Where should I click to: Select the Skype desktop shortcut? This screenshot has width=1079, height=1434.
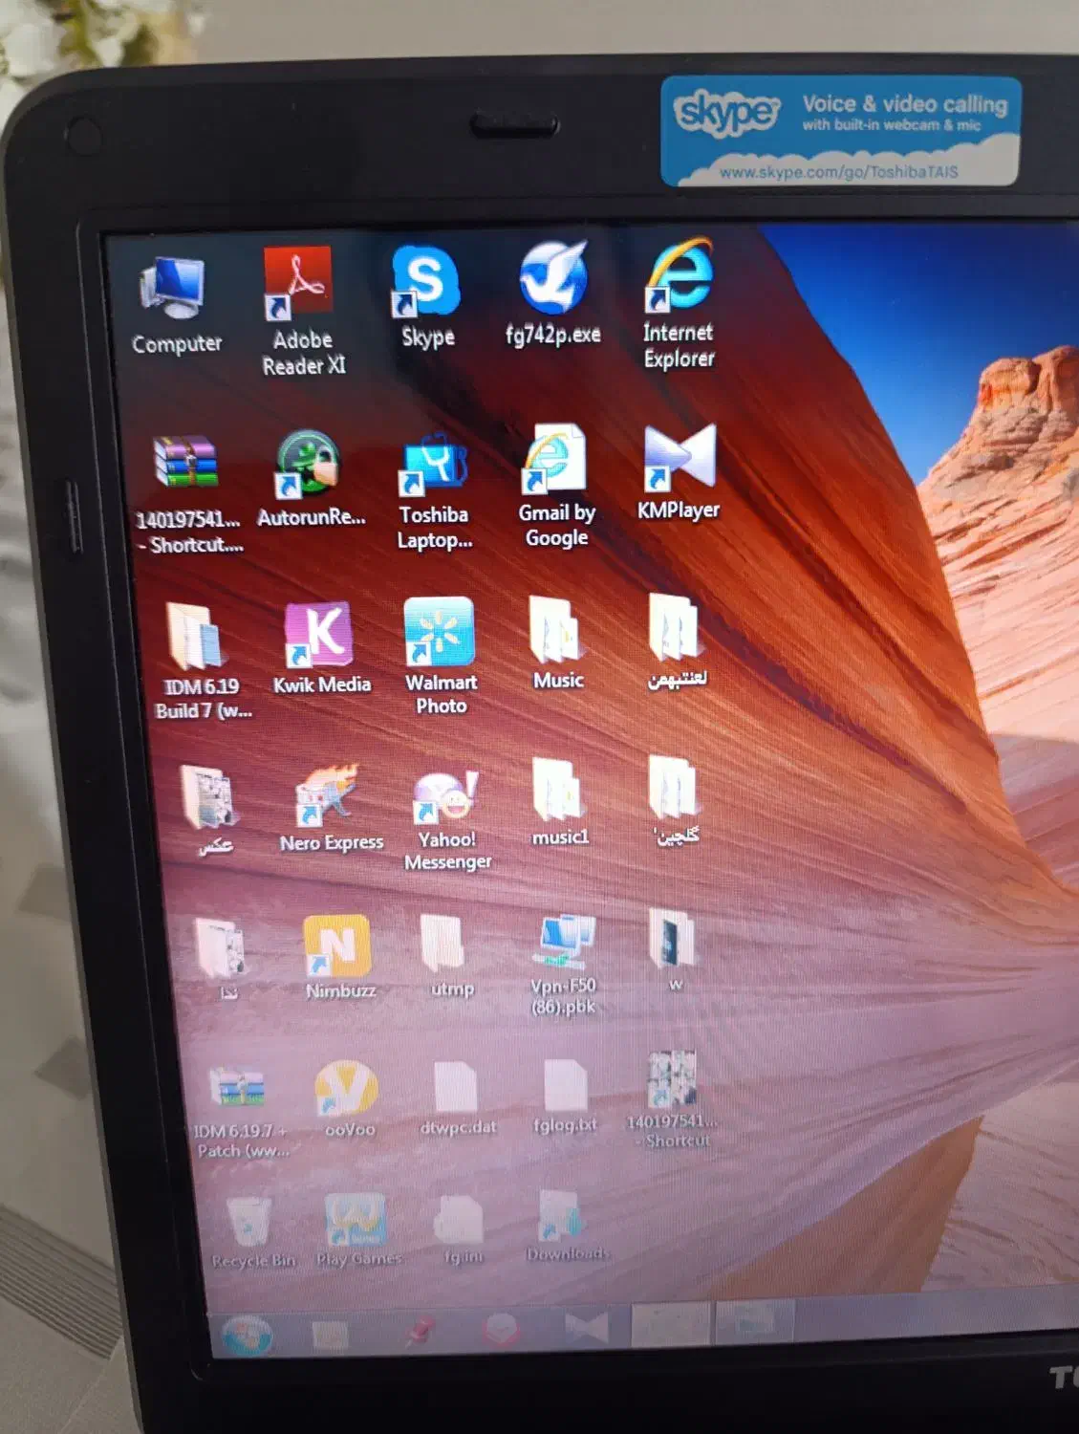(425, 280)
